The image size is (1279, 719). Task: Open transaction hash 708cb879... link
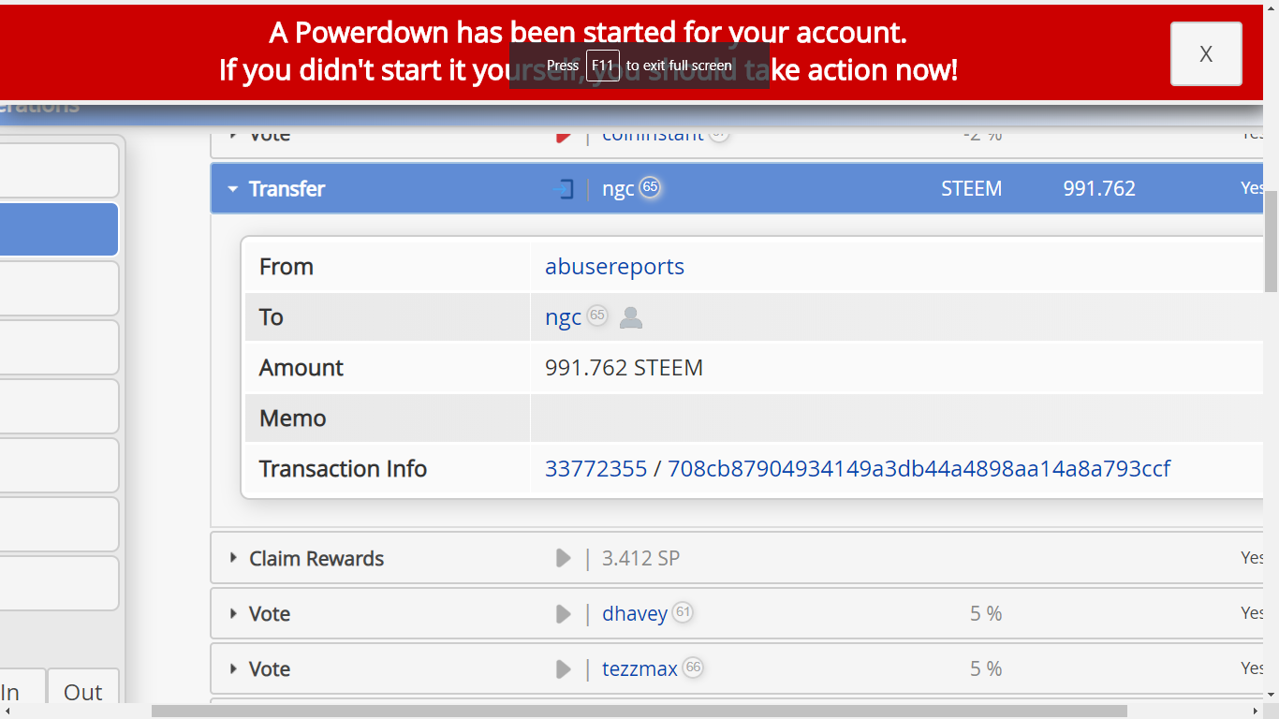tap(919, 469)
